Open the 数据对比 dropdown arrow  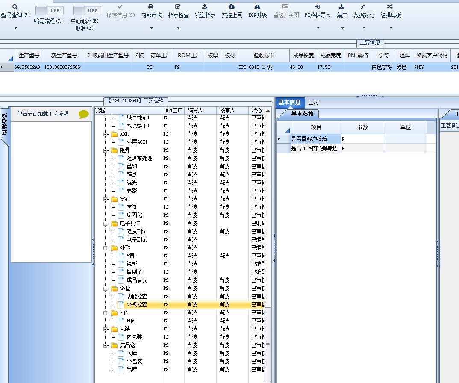point(364,28)
